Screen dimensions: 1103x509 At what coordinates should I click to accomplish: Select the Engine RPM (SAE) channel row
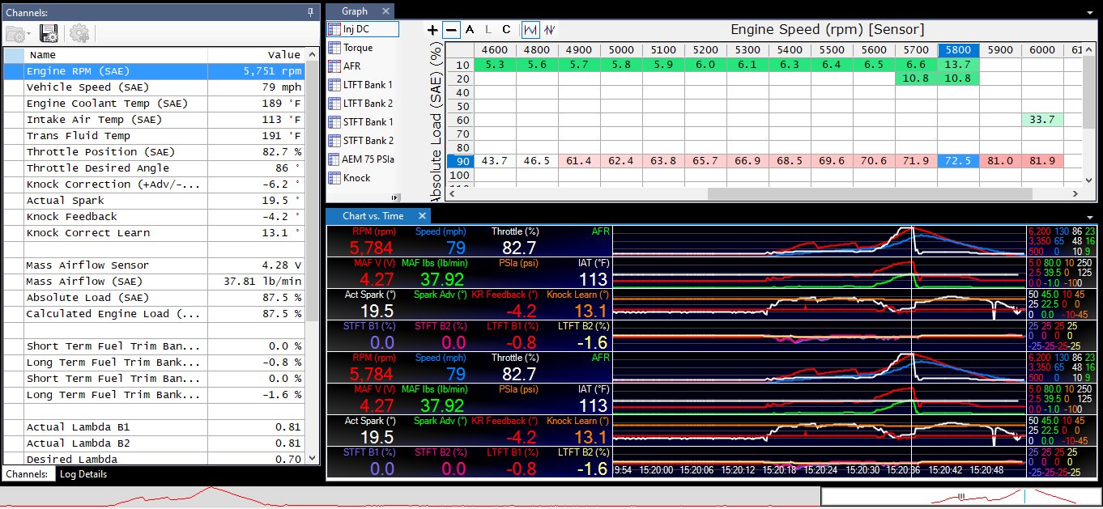click(x=155, y=71)
